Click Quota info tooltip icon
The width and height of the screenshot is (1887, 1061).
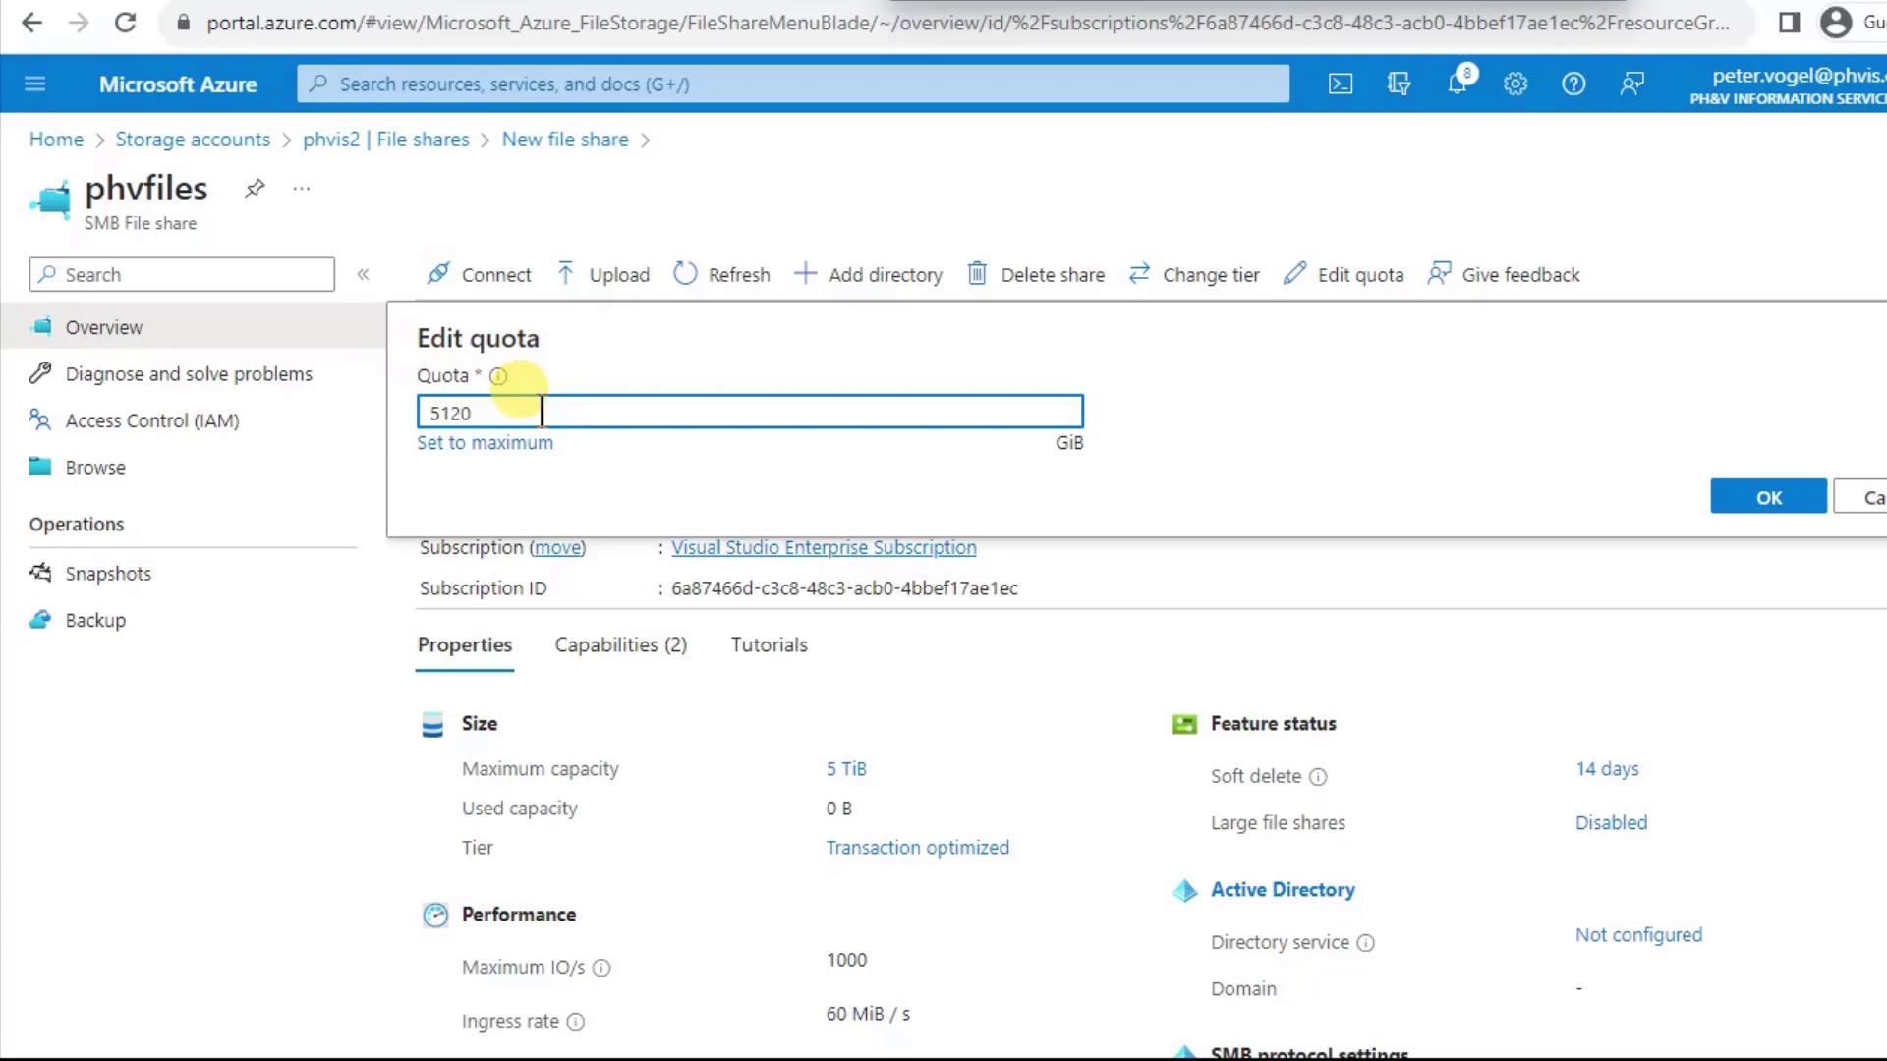(498, 376)
